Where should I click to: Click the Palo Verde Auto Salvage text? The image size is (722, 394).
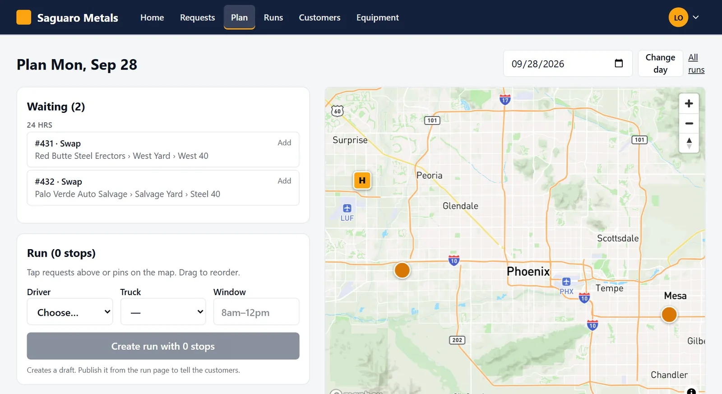81,194
